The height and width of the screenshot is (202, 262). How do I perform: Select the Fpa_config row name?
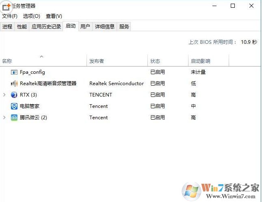(32, 72)
